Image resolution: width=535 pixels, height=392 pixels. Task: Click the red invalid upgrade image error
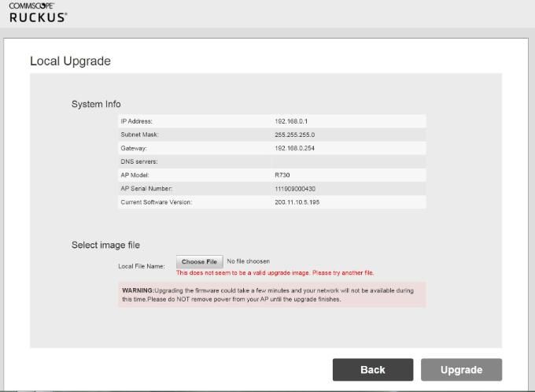point(275,273)
